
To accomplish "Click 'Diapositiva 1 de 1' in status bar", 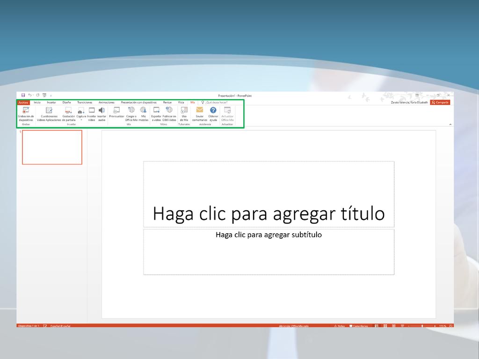I will [29, 326].
